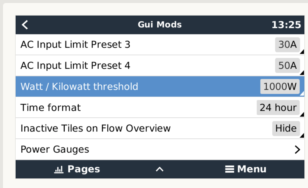Viewport: 308px width, 188px height.
Task: Click the Gui Mods title
Action: [160, 25]
